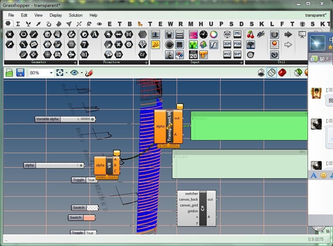Pick the Text parameter icon marked A

pos(95,34)
